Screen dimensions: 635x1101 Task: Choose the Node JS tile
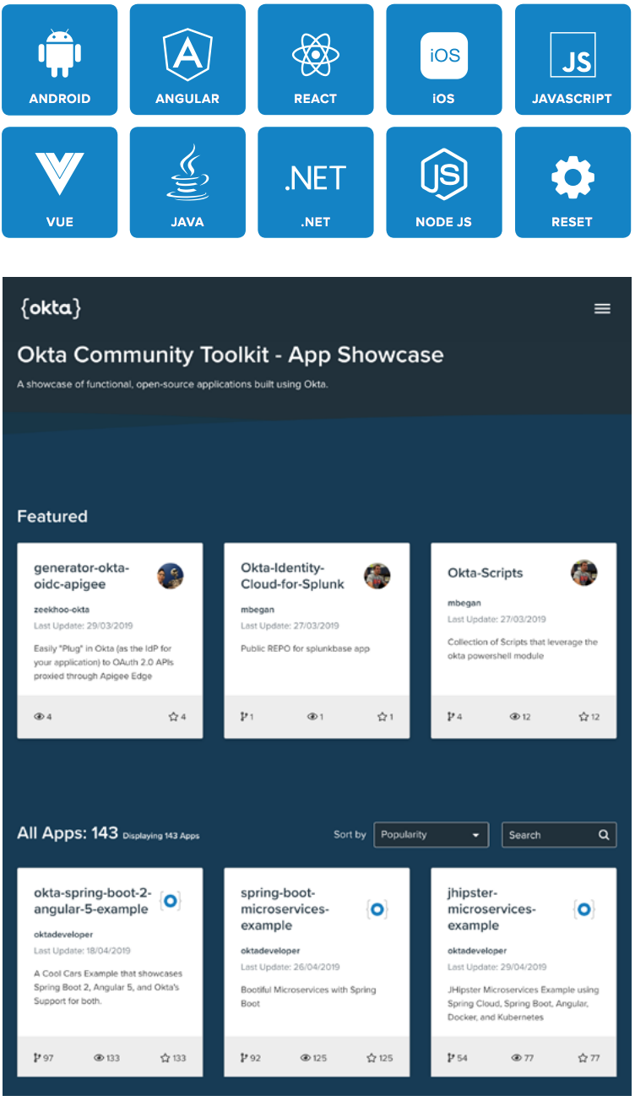click(444, 182)
